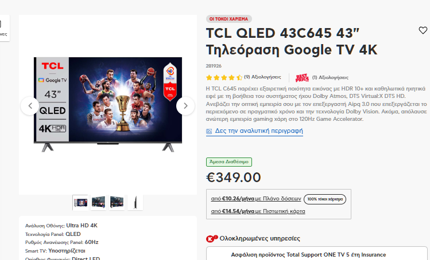This screenshot has height=260, width=430.
Task: Select first TV front-view thumbnail
Action: tap(80, 203)
